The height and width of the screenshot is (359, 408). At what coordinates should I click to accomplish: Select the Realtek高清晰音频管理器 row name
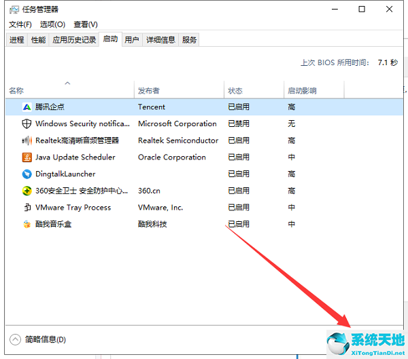[77, 140]
